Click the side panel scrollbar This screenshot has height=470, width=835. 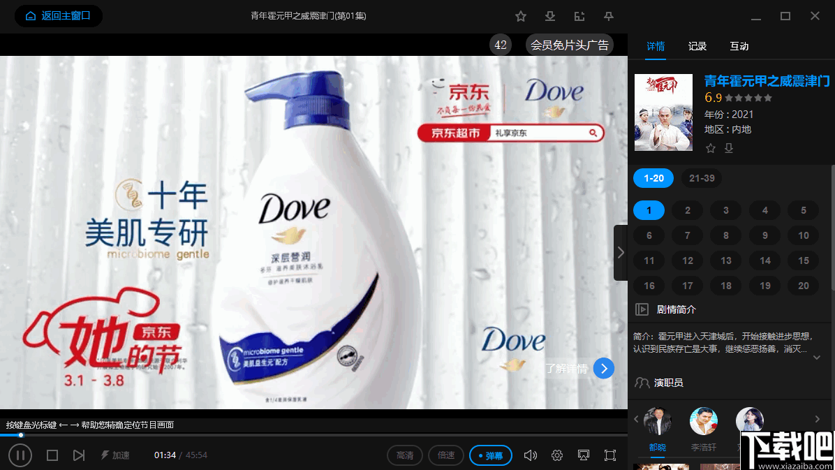point(833,227)
